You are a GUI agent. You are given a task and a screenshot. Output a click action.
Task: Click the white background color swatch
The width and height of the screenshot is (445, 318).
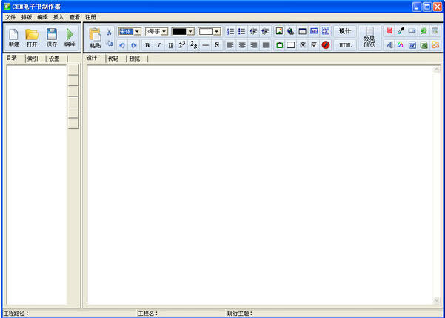pos(206,32)
